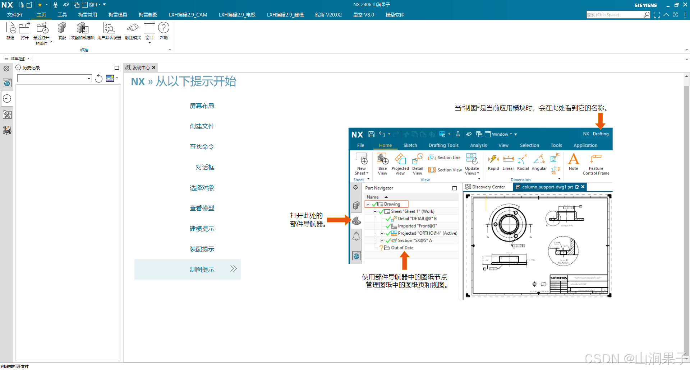Open the 屏幕布局 link
Screen dimensions: 690x370
click(x=202, y=106)
